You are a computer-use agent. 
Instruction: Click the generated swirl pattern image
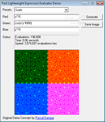coord(47,82)
